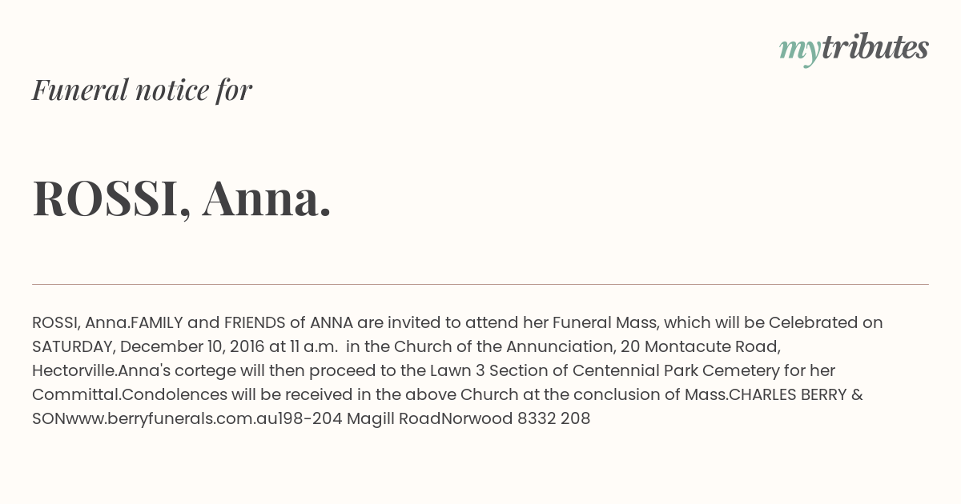Click the horizontal divider line
Viewport: 961px width, 504px height.
480,284
